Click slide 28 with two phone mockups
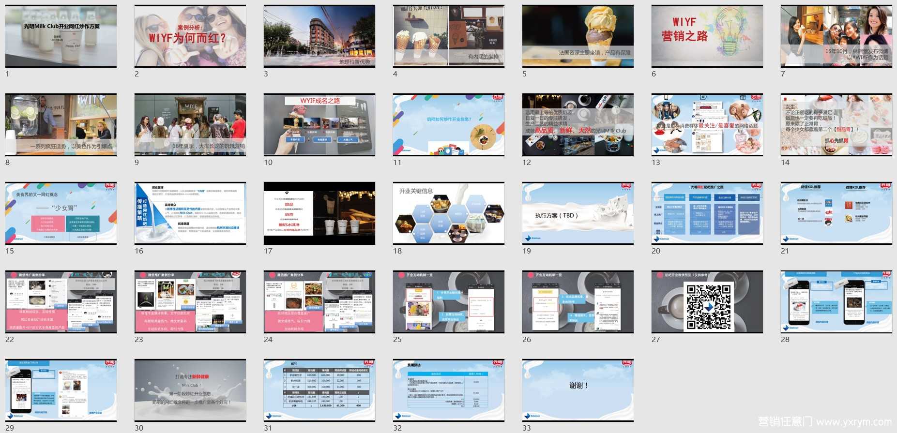 836,302
